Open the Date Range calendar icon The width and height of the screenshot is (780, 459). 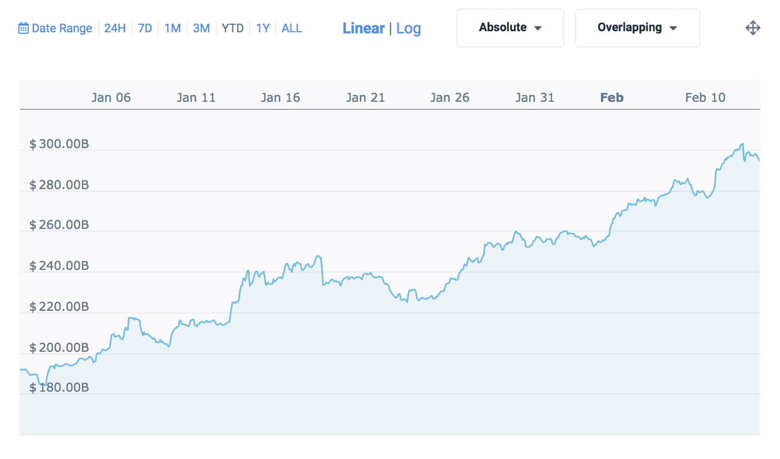click(x=23, y=28)
